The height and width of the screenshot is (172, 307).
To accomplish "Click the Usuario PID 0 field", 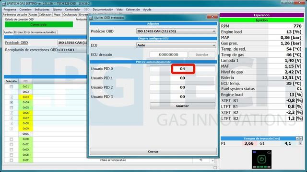I will click(182, 69).
